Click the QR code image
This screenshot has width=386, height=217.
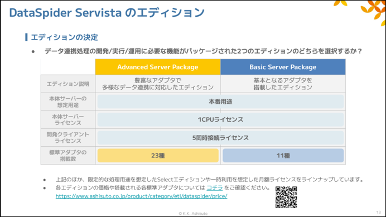tap(286, 197)
